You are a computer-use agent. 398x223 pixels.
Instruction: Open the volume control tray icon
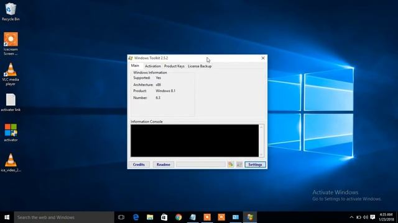(x=366, y=217)
